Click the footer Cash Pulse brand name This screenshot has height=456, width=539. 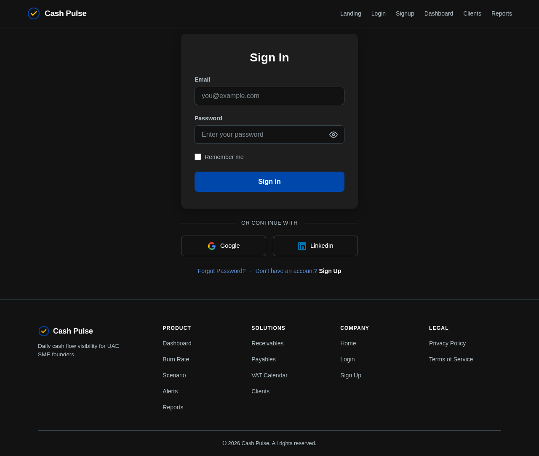click(x=73, y=331)
